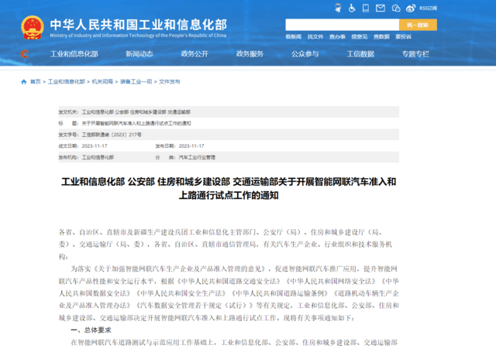Open the robot smart assistant icon
This screenshot has width=496, height=349.
tap(338, 8)
